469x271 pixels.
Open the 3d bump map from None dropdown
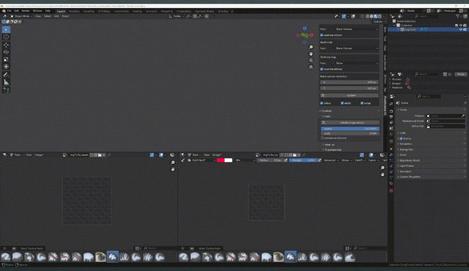[x=356, y=63]
